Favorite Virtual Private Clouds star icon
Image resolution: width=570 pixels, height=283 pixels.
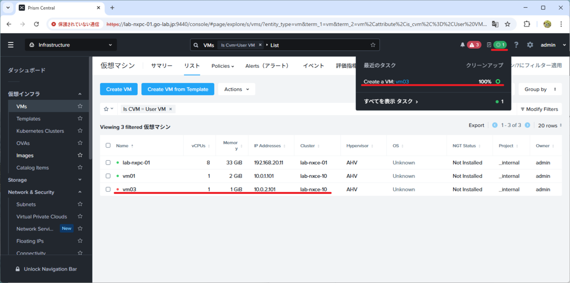pos(80,217)
